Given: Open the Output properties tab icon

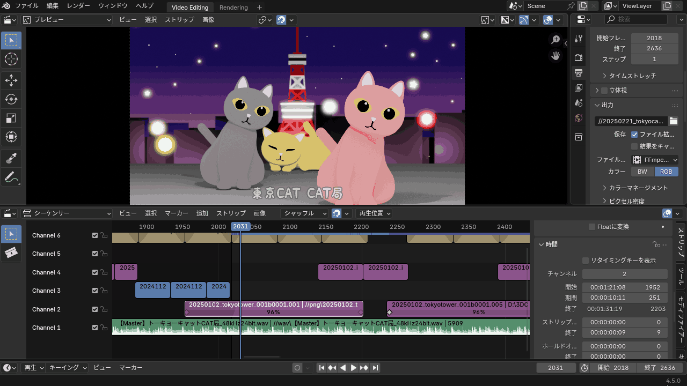Looking at the screenshot, I should tap(579, 72).
